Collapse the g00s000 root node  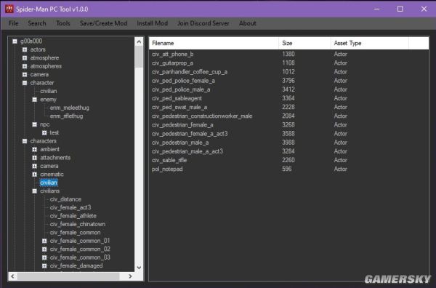(15, 41)
